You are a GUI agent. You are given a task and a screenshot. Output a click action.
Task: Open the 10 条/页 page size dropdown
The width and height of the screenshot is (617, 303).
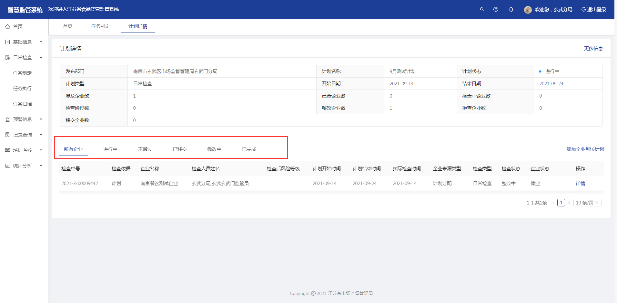[587, 203]
